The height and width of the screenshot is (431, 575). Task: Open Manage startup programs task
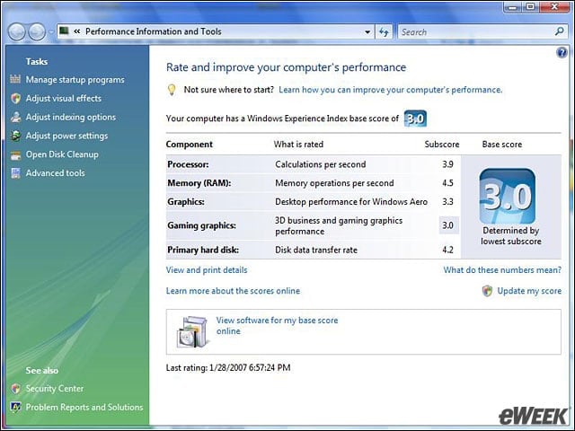[x=75, y=80]
